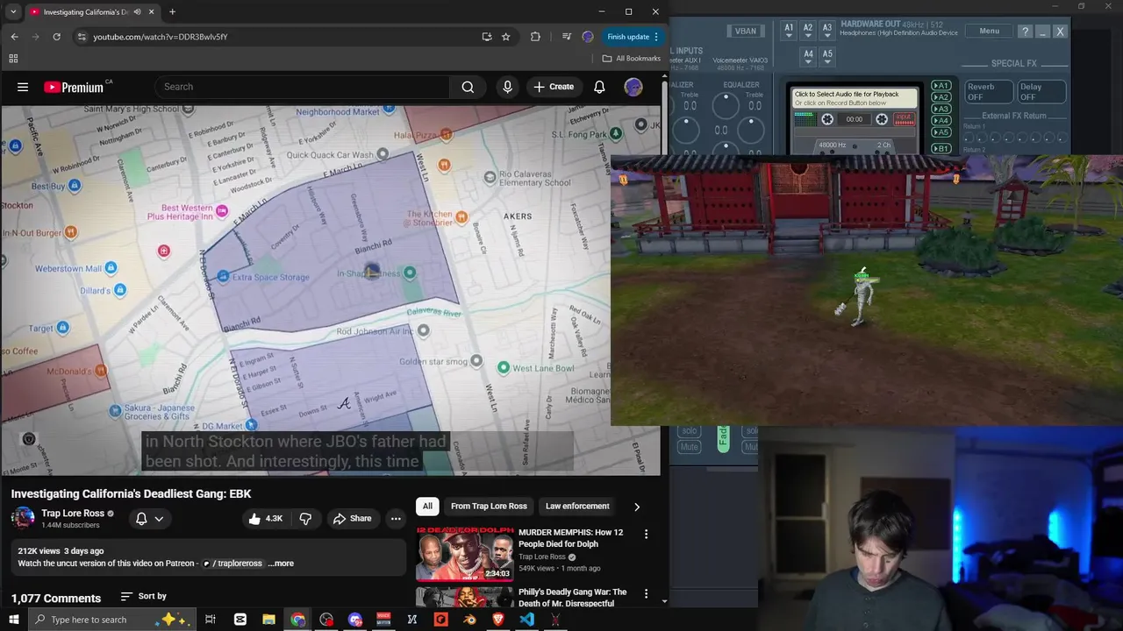
Task: Click Voicemeeter help question mark button
Action: [x=1025, y=32]
